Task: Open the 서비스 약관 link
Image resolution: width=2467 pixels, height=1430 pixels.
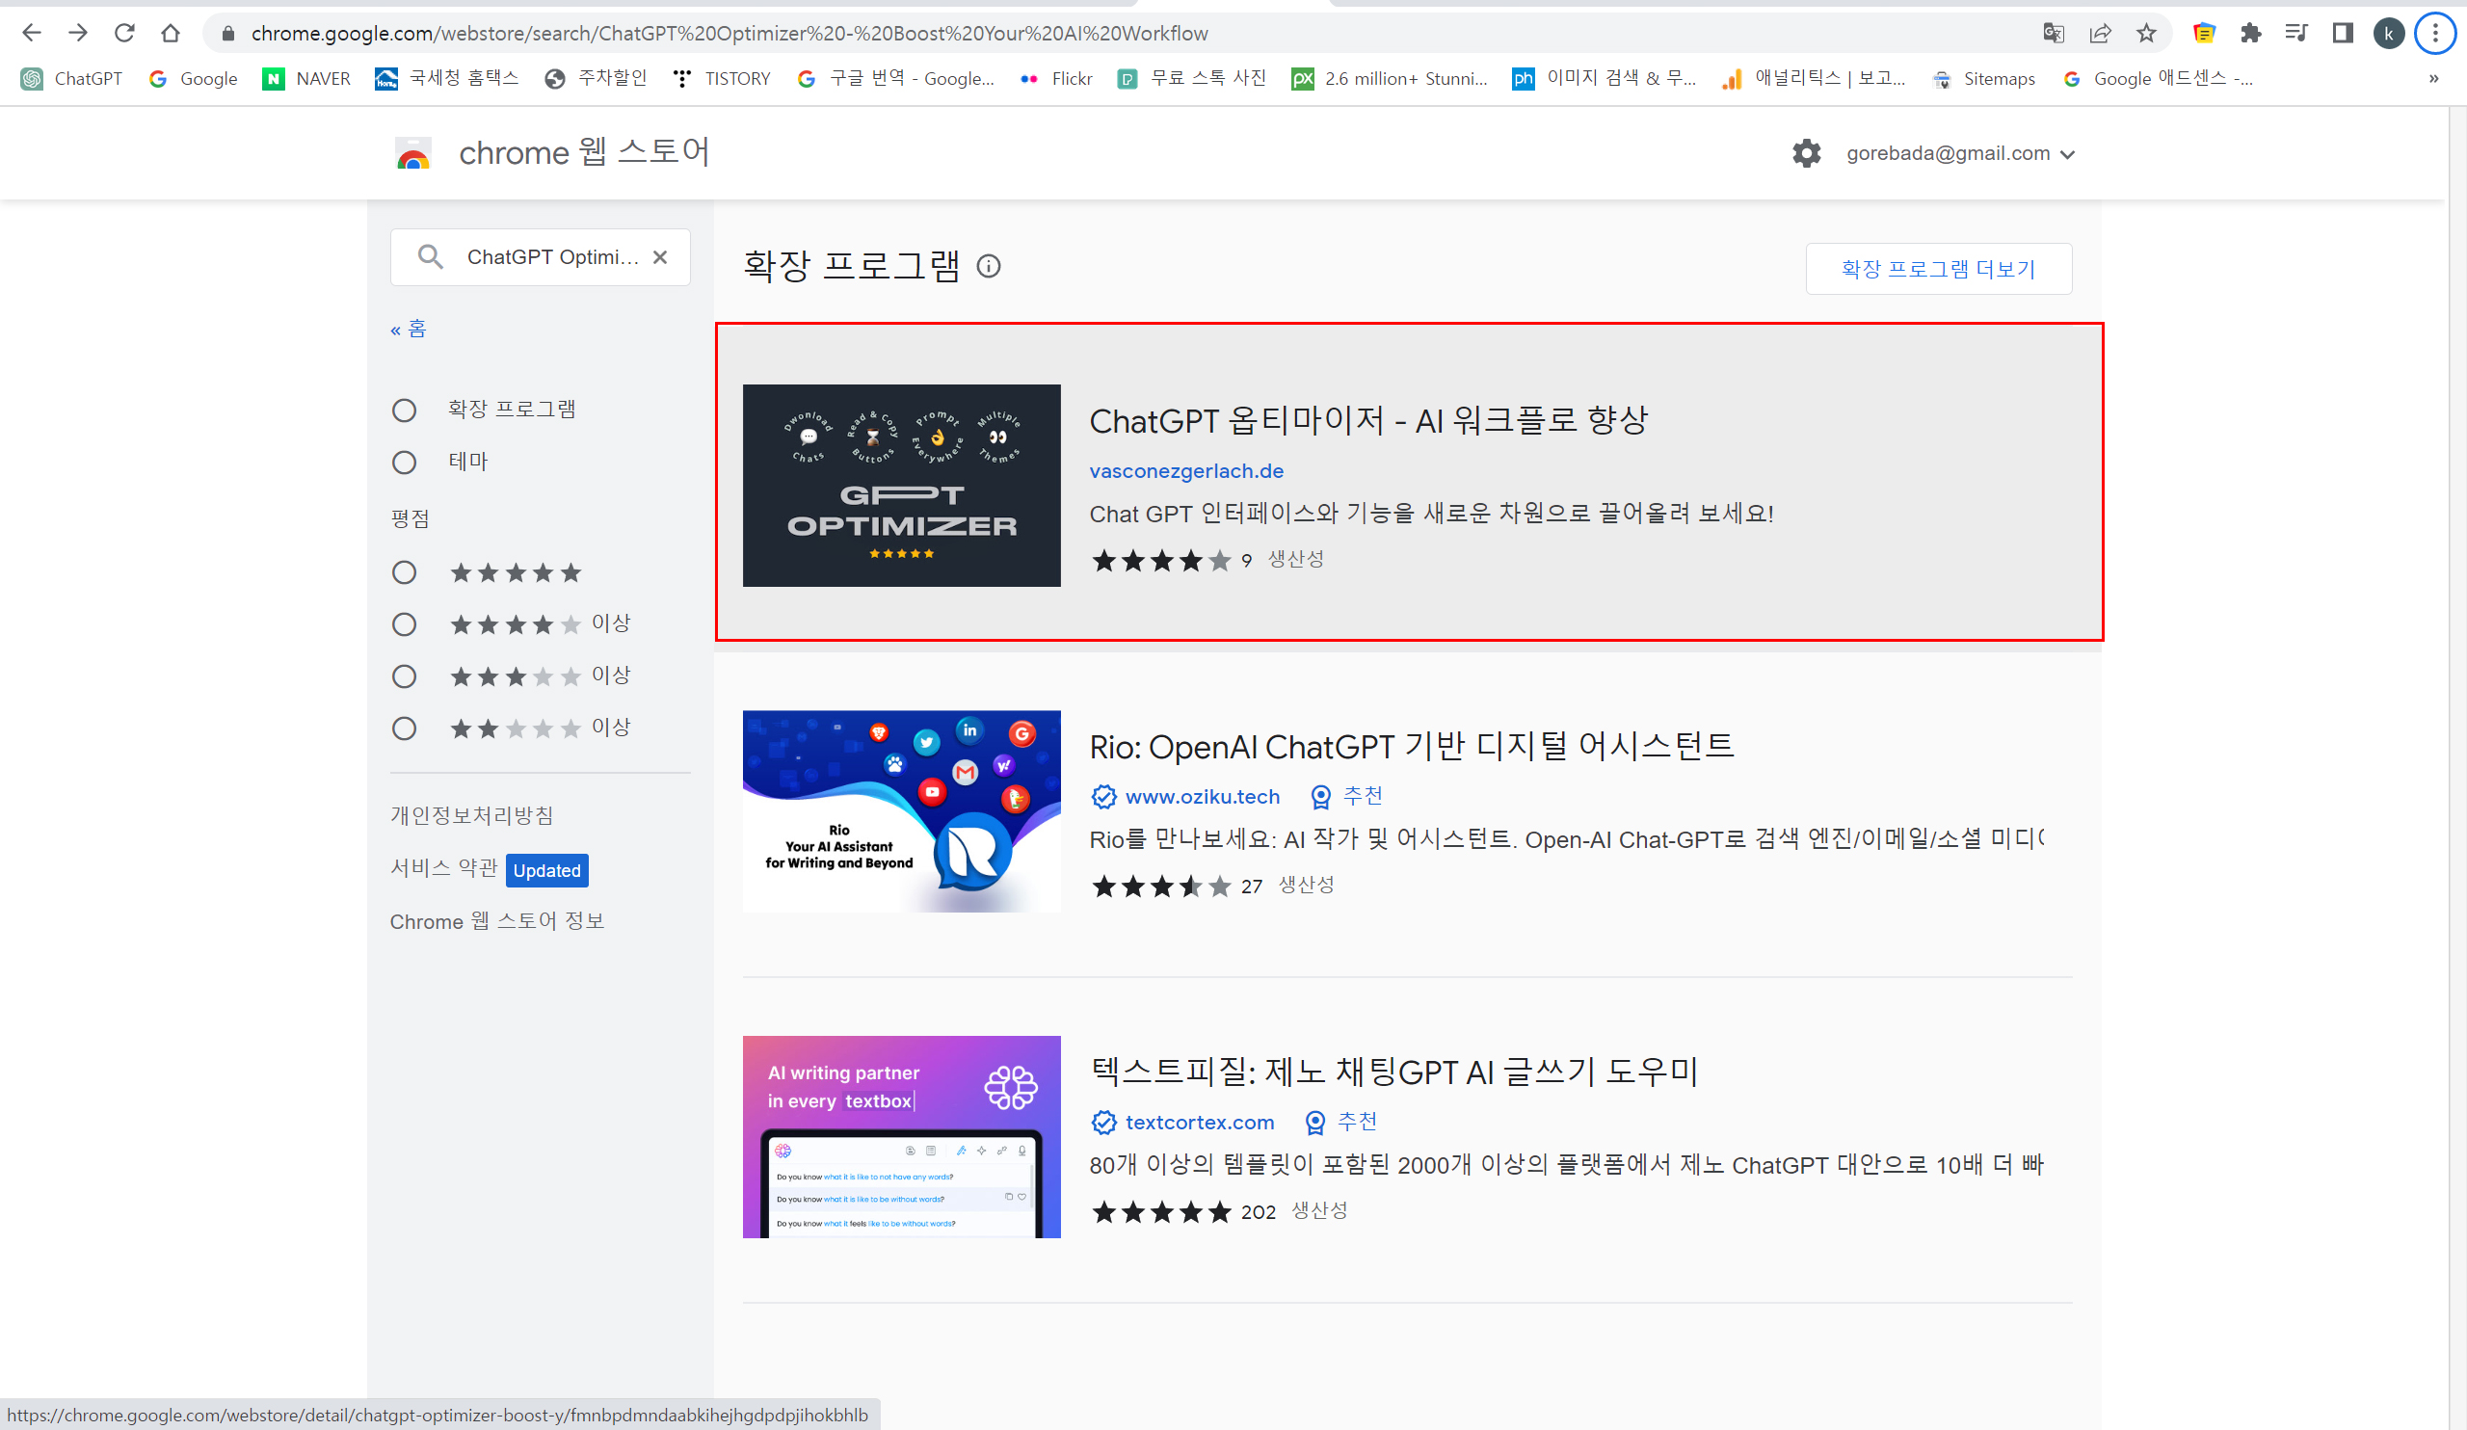Action: [443, 868]
